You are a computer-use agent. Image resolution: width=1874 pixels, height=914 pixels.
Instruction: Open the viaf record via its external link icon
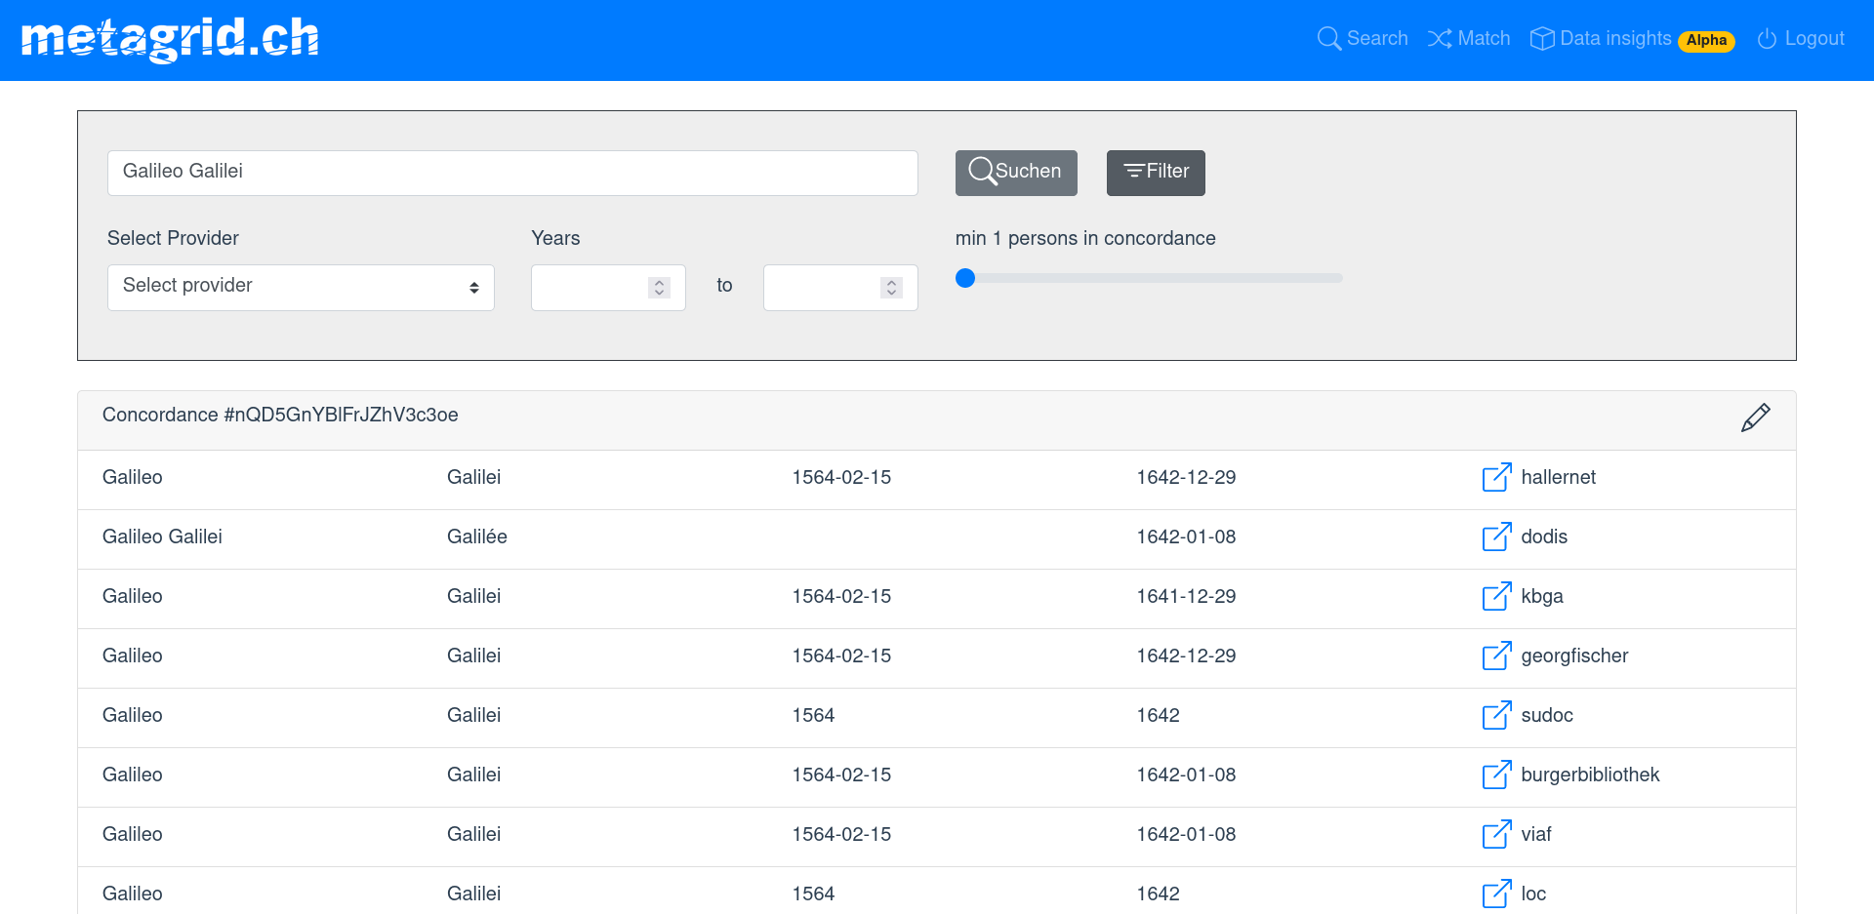point(1496,835)
